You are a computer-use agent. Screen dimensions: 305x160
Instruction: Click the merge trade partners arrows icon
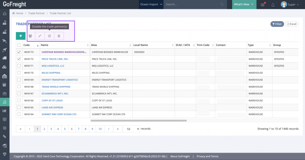(40, 36)
